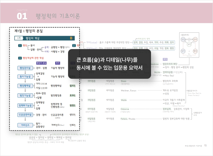Viewport: 213px width, 156px height.
Task: Click the name 'Simon'
Action: coord(124,81)
